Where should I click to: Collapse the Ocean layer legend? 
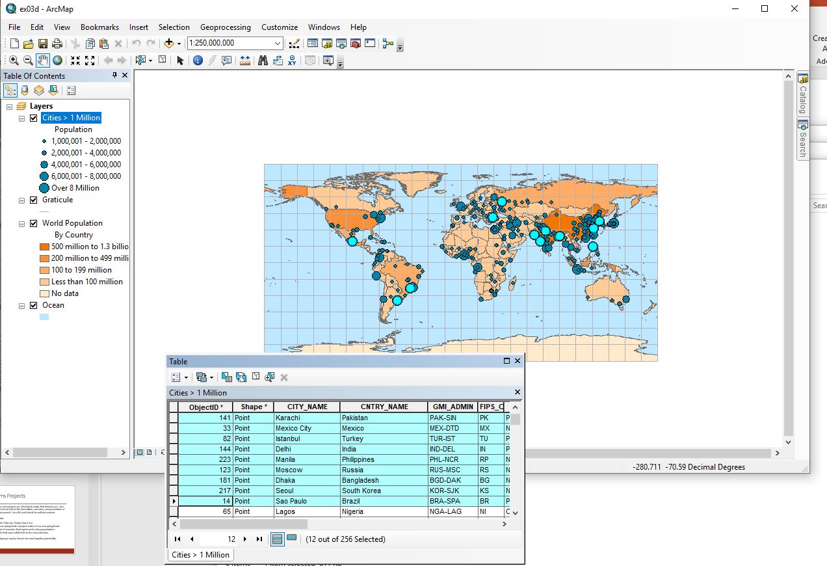[21, 305]
